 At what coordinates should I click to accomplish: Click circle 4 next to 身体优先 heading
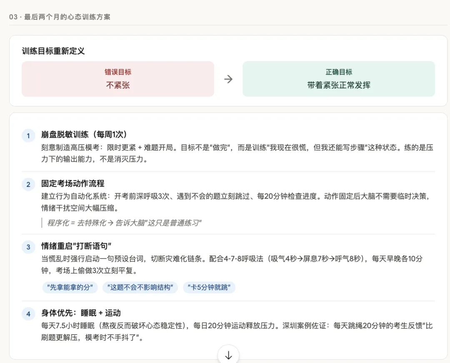[28, 313]
